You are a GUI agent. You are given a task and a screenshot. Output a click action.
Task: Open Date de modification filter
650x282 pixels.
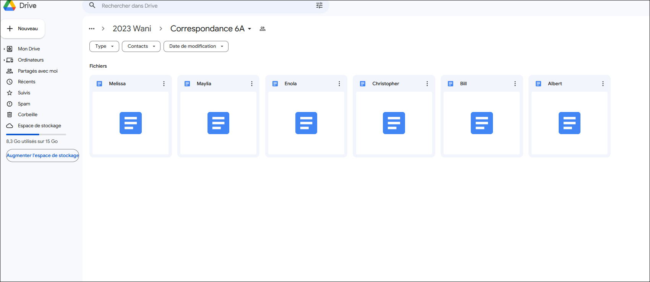click(196, 46)
